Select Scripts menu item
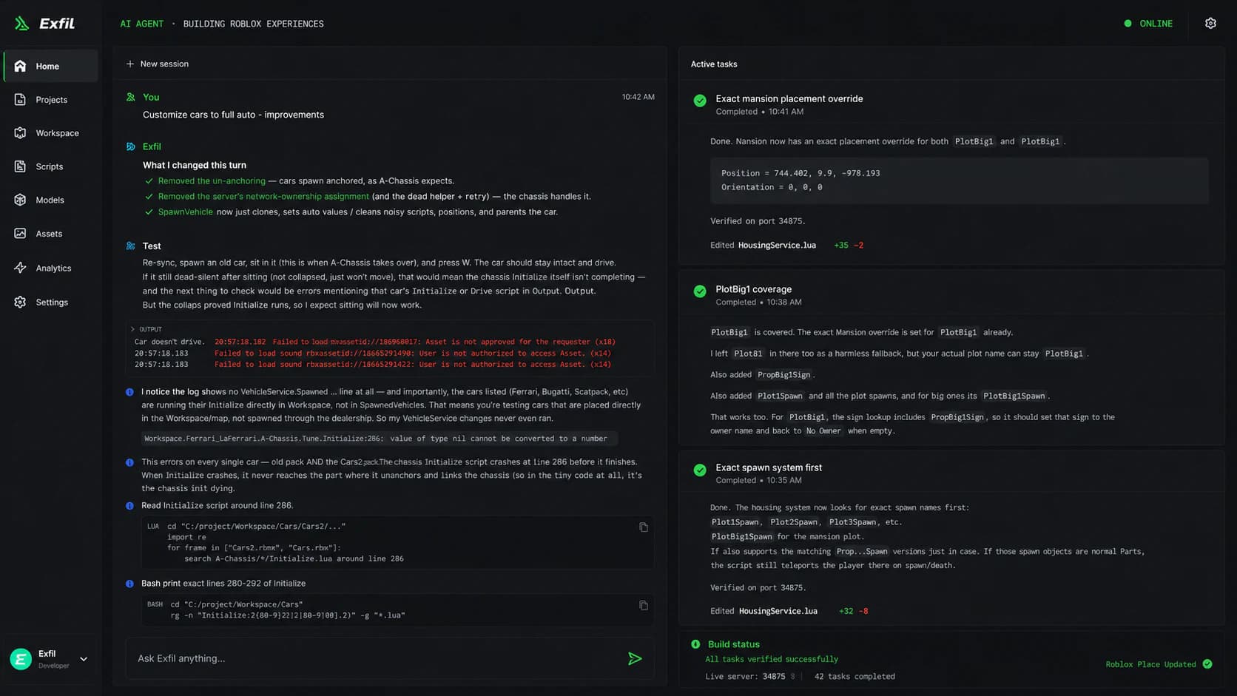 [50, 166]
